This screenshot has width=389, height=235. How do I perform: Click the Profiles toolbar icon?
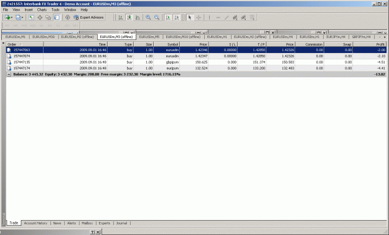pos(18,17)
